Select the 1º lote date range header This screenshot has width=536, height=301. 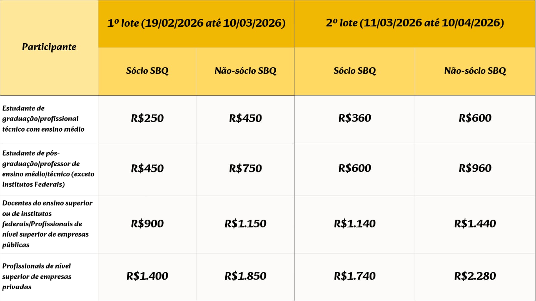coord(196,23)
